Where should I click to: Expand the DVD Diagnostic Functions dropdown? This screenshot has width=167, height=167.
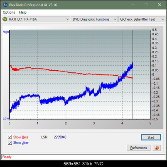point(94,19)
